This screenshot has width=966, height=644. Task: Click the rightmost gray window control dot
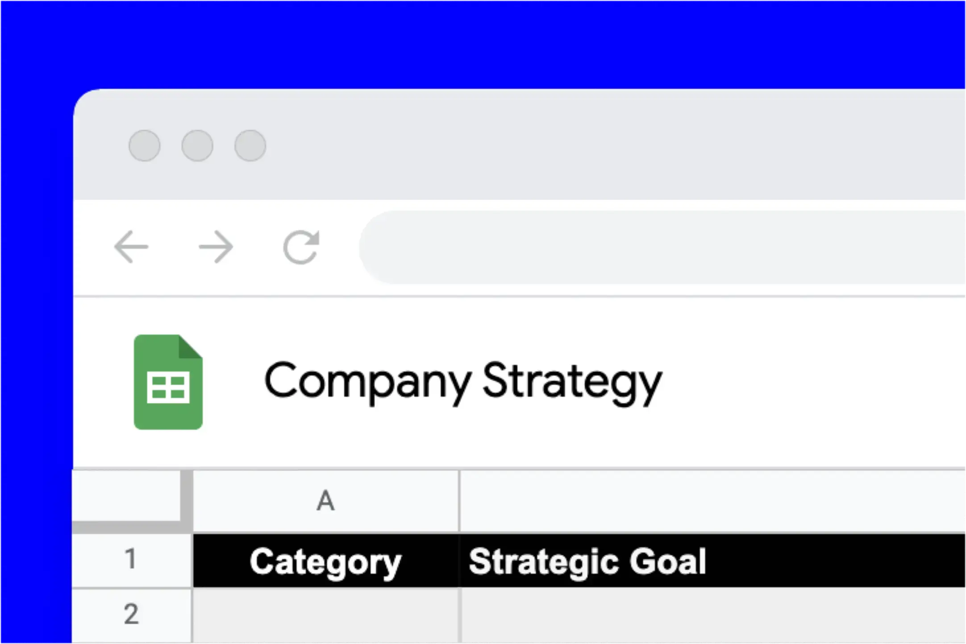click(250, 145)
